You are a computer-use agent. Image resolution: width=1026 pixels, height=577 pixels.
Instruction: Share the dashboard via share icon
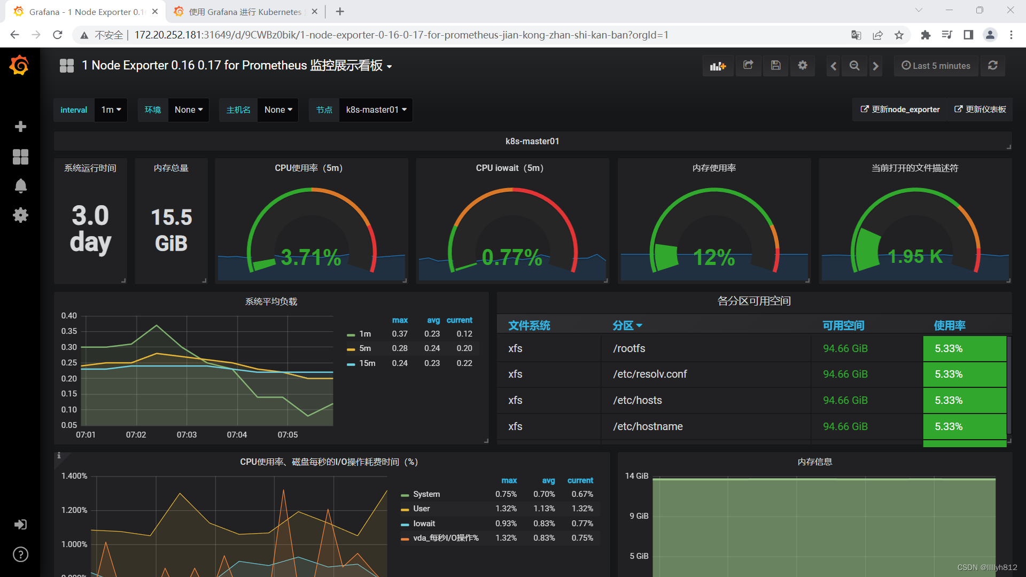pos(748,66)
